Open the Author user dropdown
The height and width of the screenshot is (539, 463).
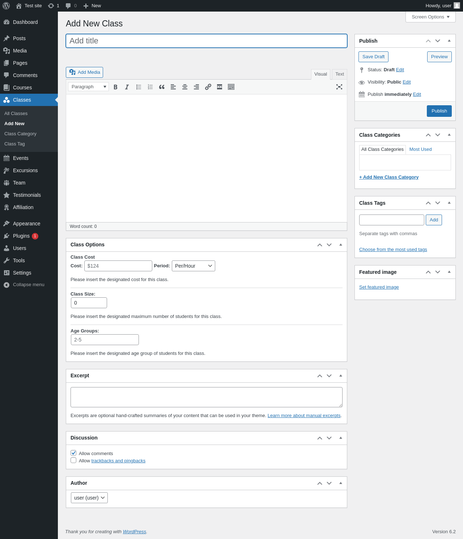[89, 498]
